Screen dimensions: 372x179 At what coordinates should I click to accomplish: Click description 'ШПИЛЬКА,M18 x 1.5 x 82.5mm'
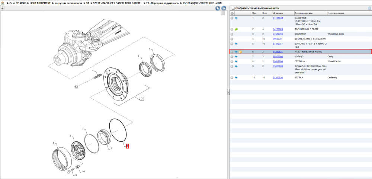[x=310, y=39]
